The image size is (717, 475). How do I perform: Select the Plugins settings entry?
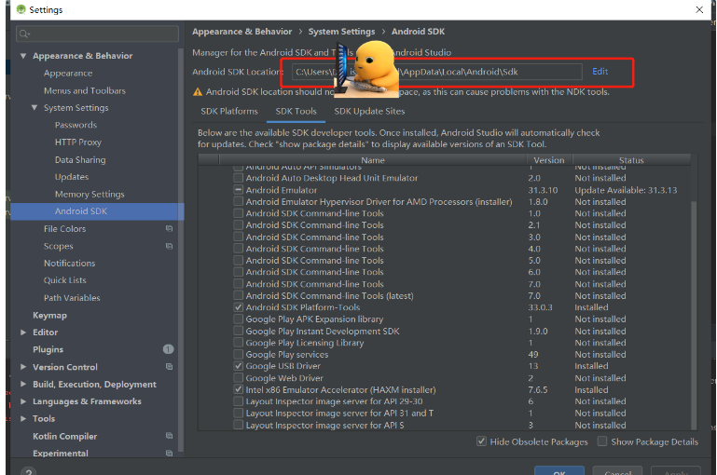48,349
